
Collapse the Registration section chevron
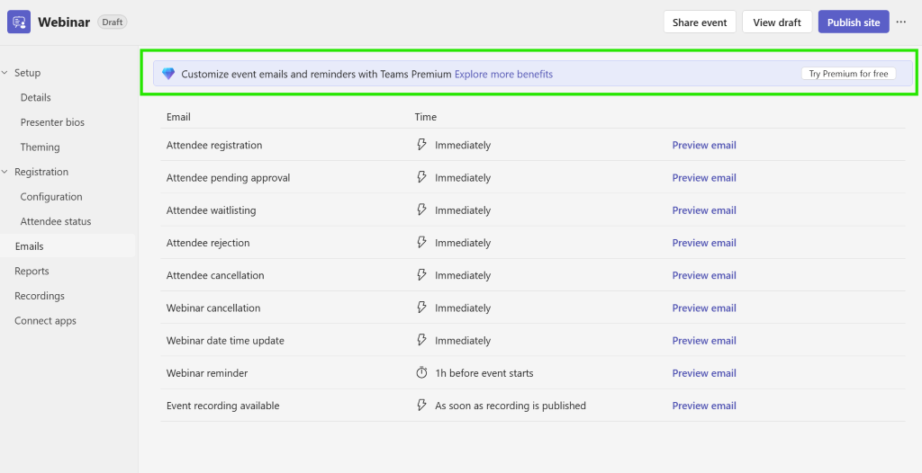[x=5, y=172]
